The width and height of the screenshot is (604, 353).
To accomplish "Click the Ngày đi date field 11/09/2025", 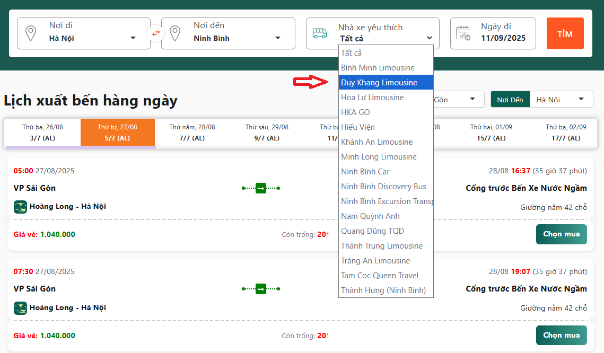I will pos(503,38).
